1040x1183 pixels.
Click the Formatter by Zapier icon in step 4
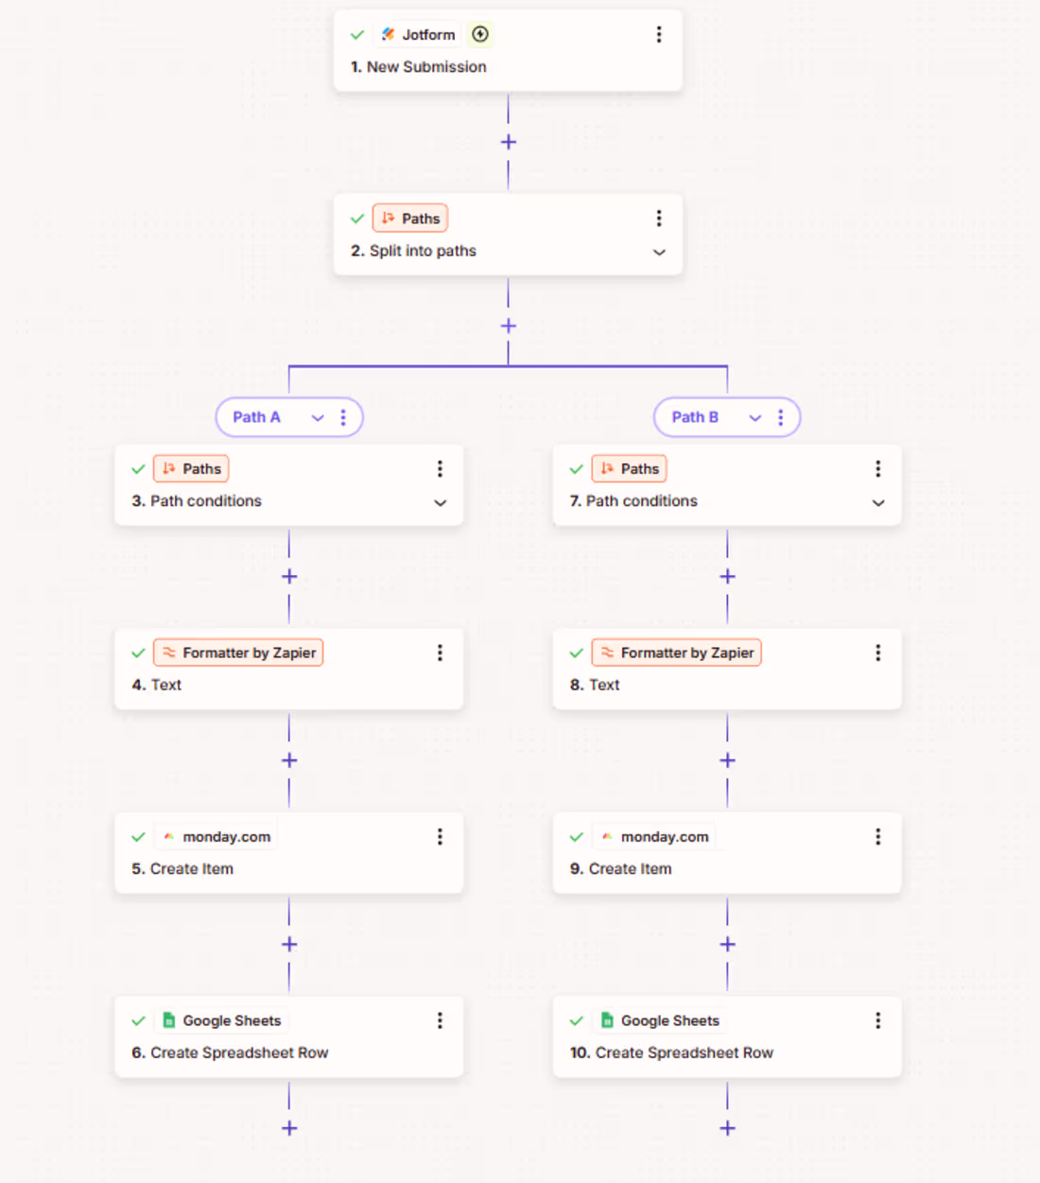pos(168,652)
